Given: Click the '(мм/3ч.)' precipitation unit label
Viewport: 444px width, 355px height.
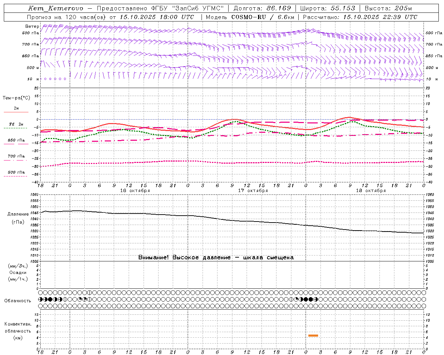Looking at the screenshot, I should 18,266.
